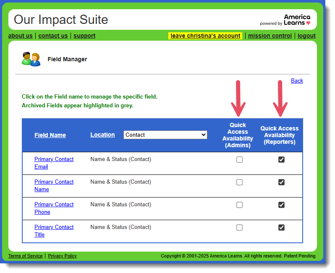Viewport: 335px width, 273px height.
Task: Open the support link
Action: 84,36
